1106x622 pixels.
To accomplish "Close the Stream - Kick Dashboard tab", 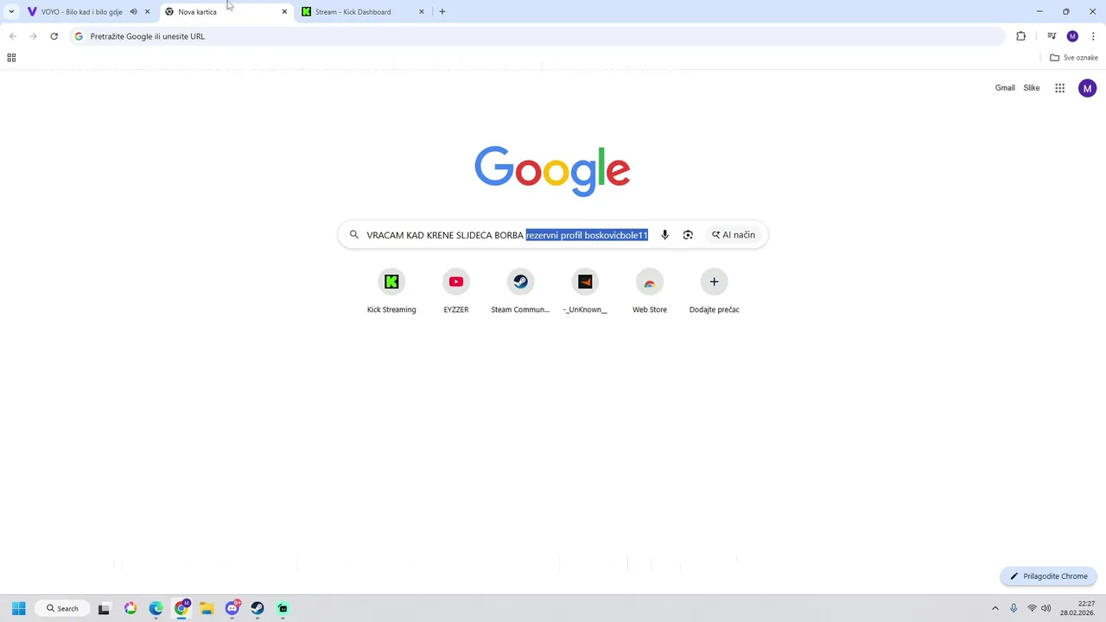I will (x=422, y=12).
